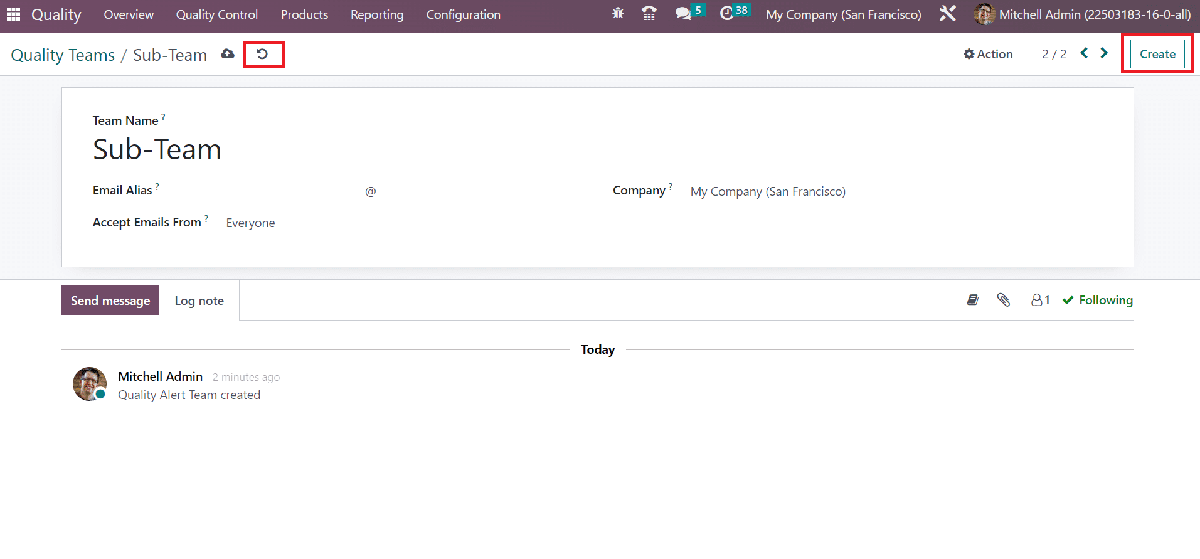Screen dimensions: 1200x559
Task: Go back to Quality Teams breadcrumb
Action: click(63, 55)
